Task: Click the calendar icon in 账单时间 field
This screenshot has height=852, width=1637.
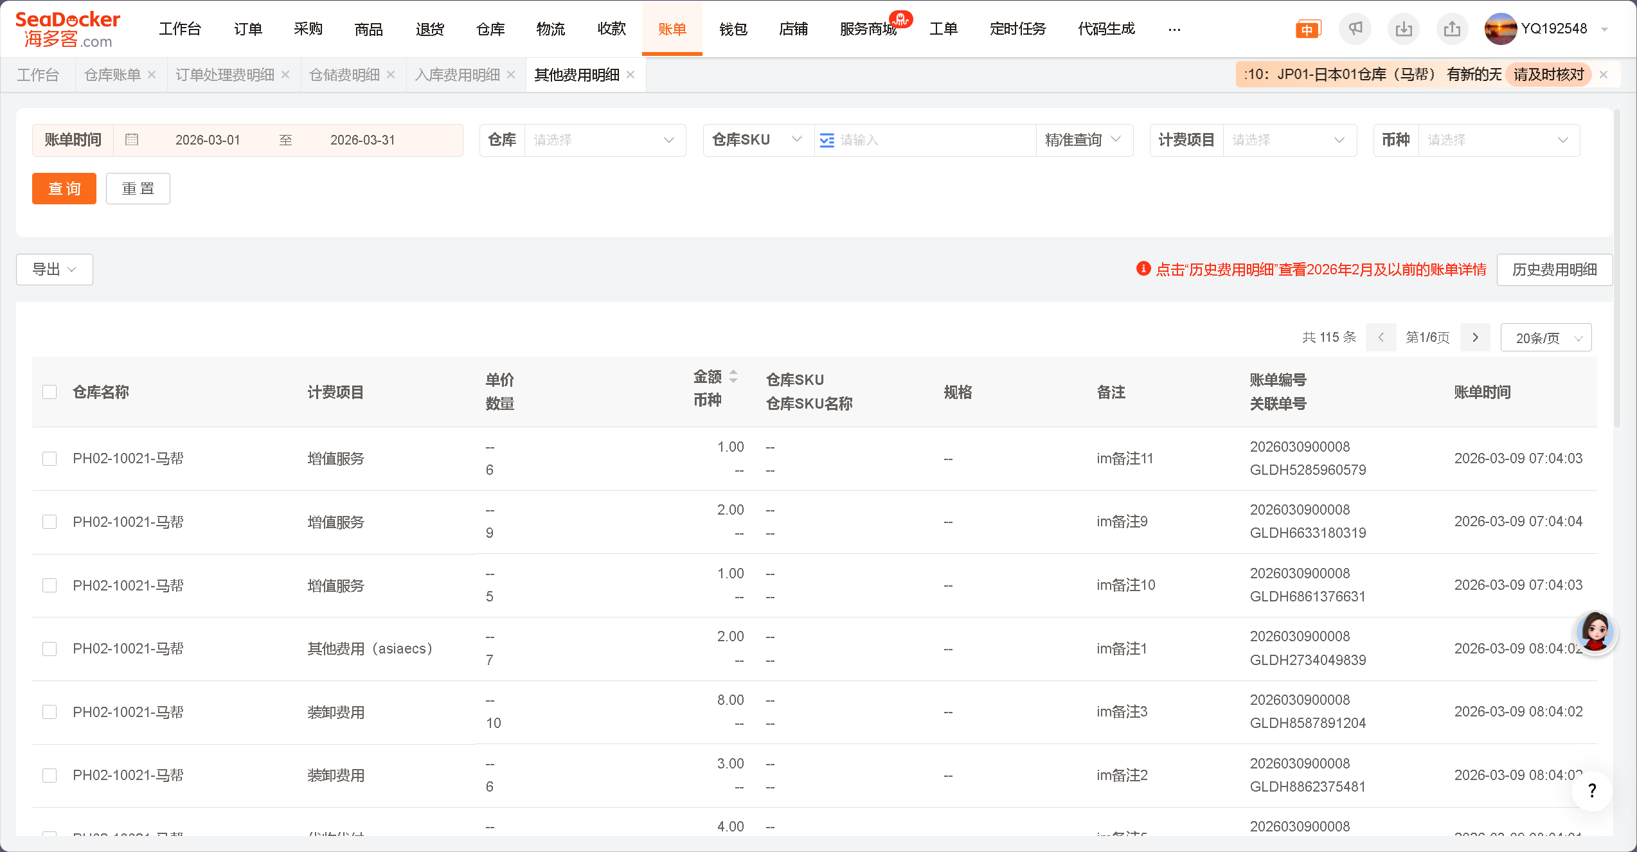Action: coord(132,140)
